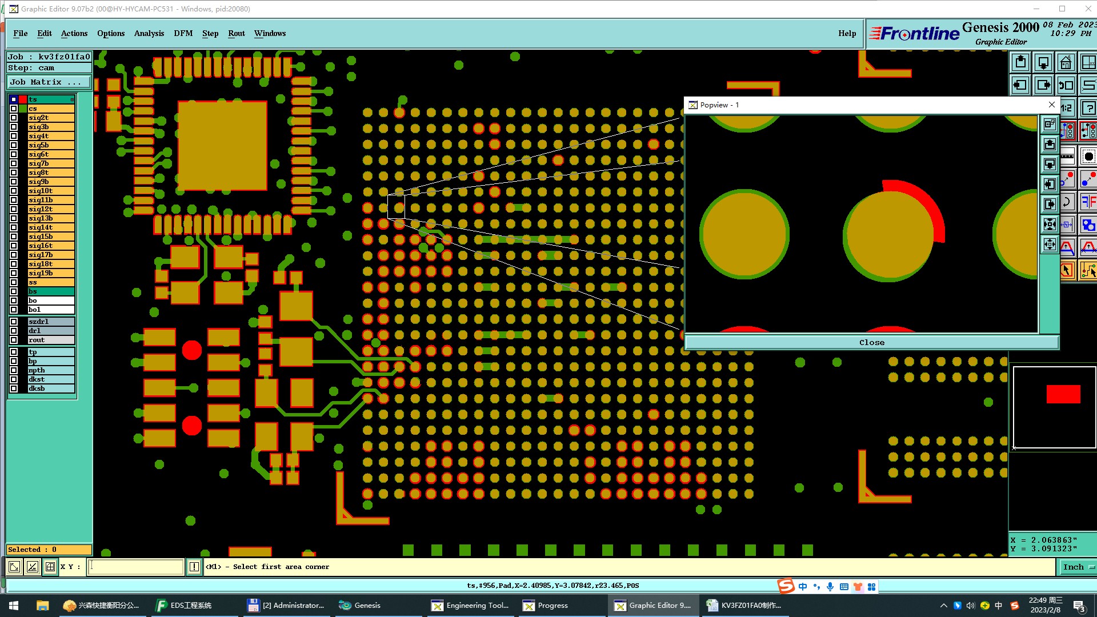Click the Close button in Popview
The height and width of the screenshot is (617, 1097).
(x=871, y=342)
